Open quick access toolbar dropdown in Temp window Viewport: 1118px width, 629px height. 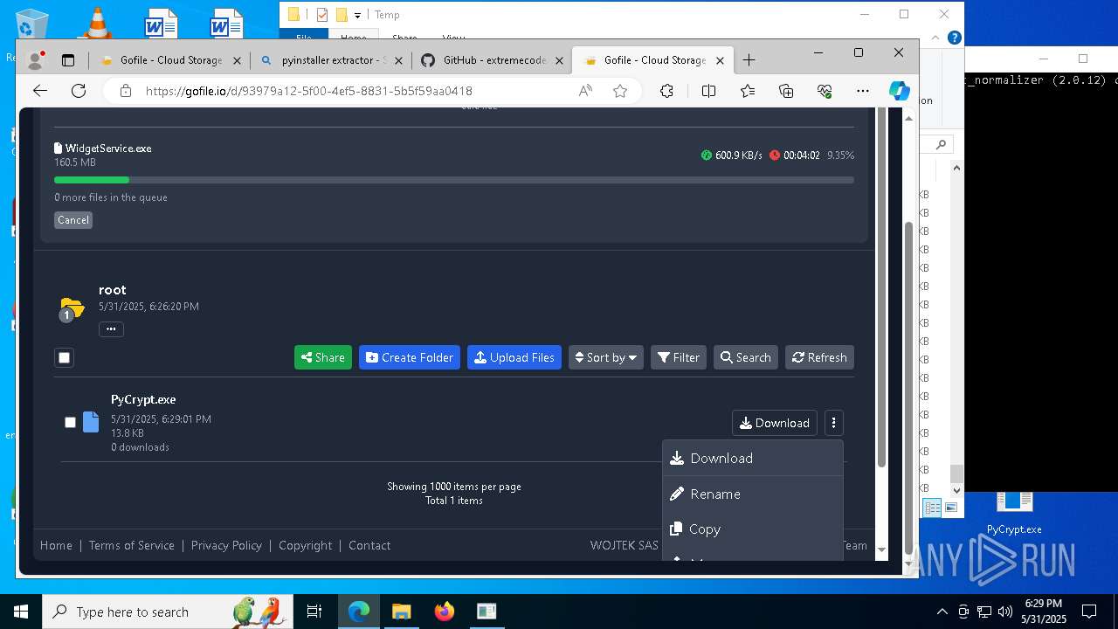point(357,15)
